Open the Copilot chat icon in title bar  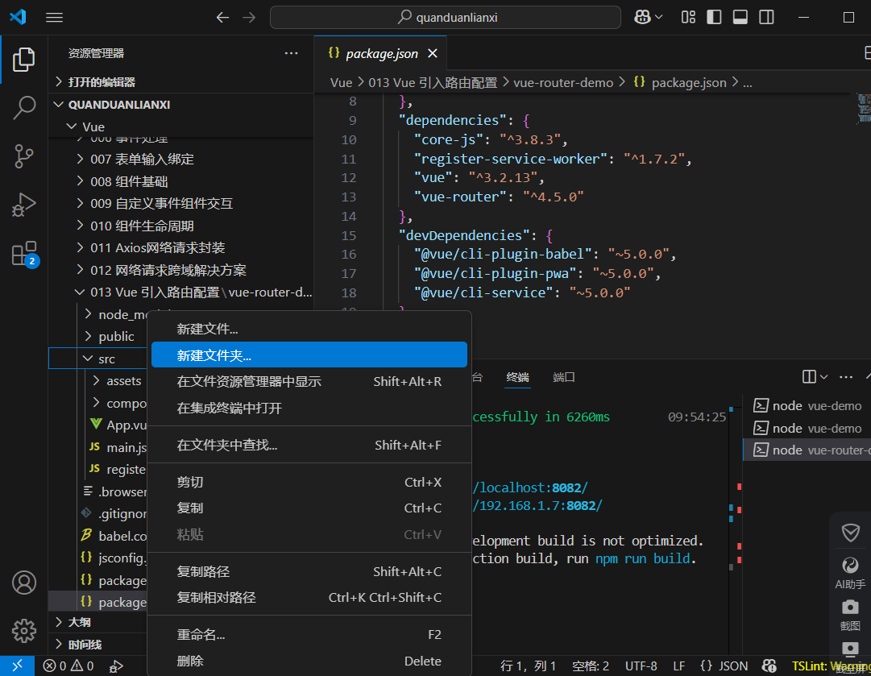642,17
